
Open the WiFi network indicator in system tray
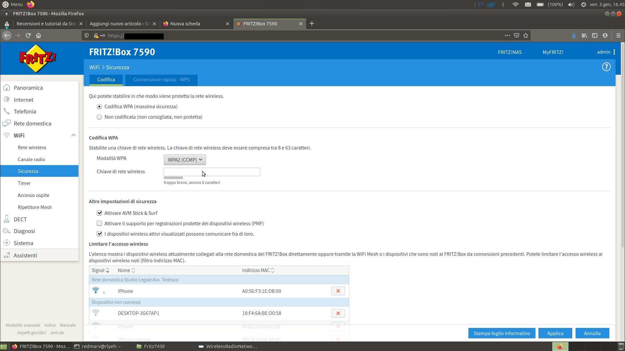tap(515, 5)
